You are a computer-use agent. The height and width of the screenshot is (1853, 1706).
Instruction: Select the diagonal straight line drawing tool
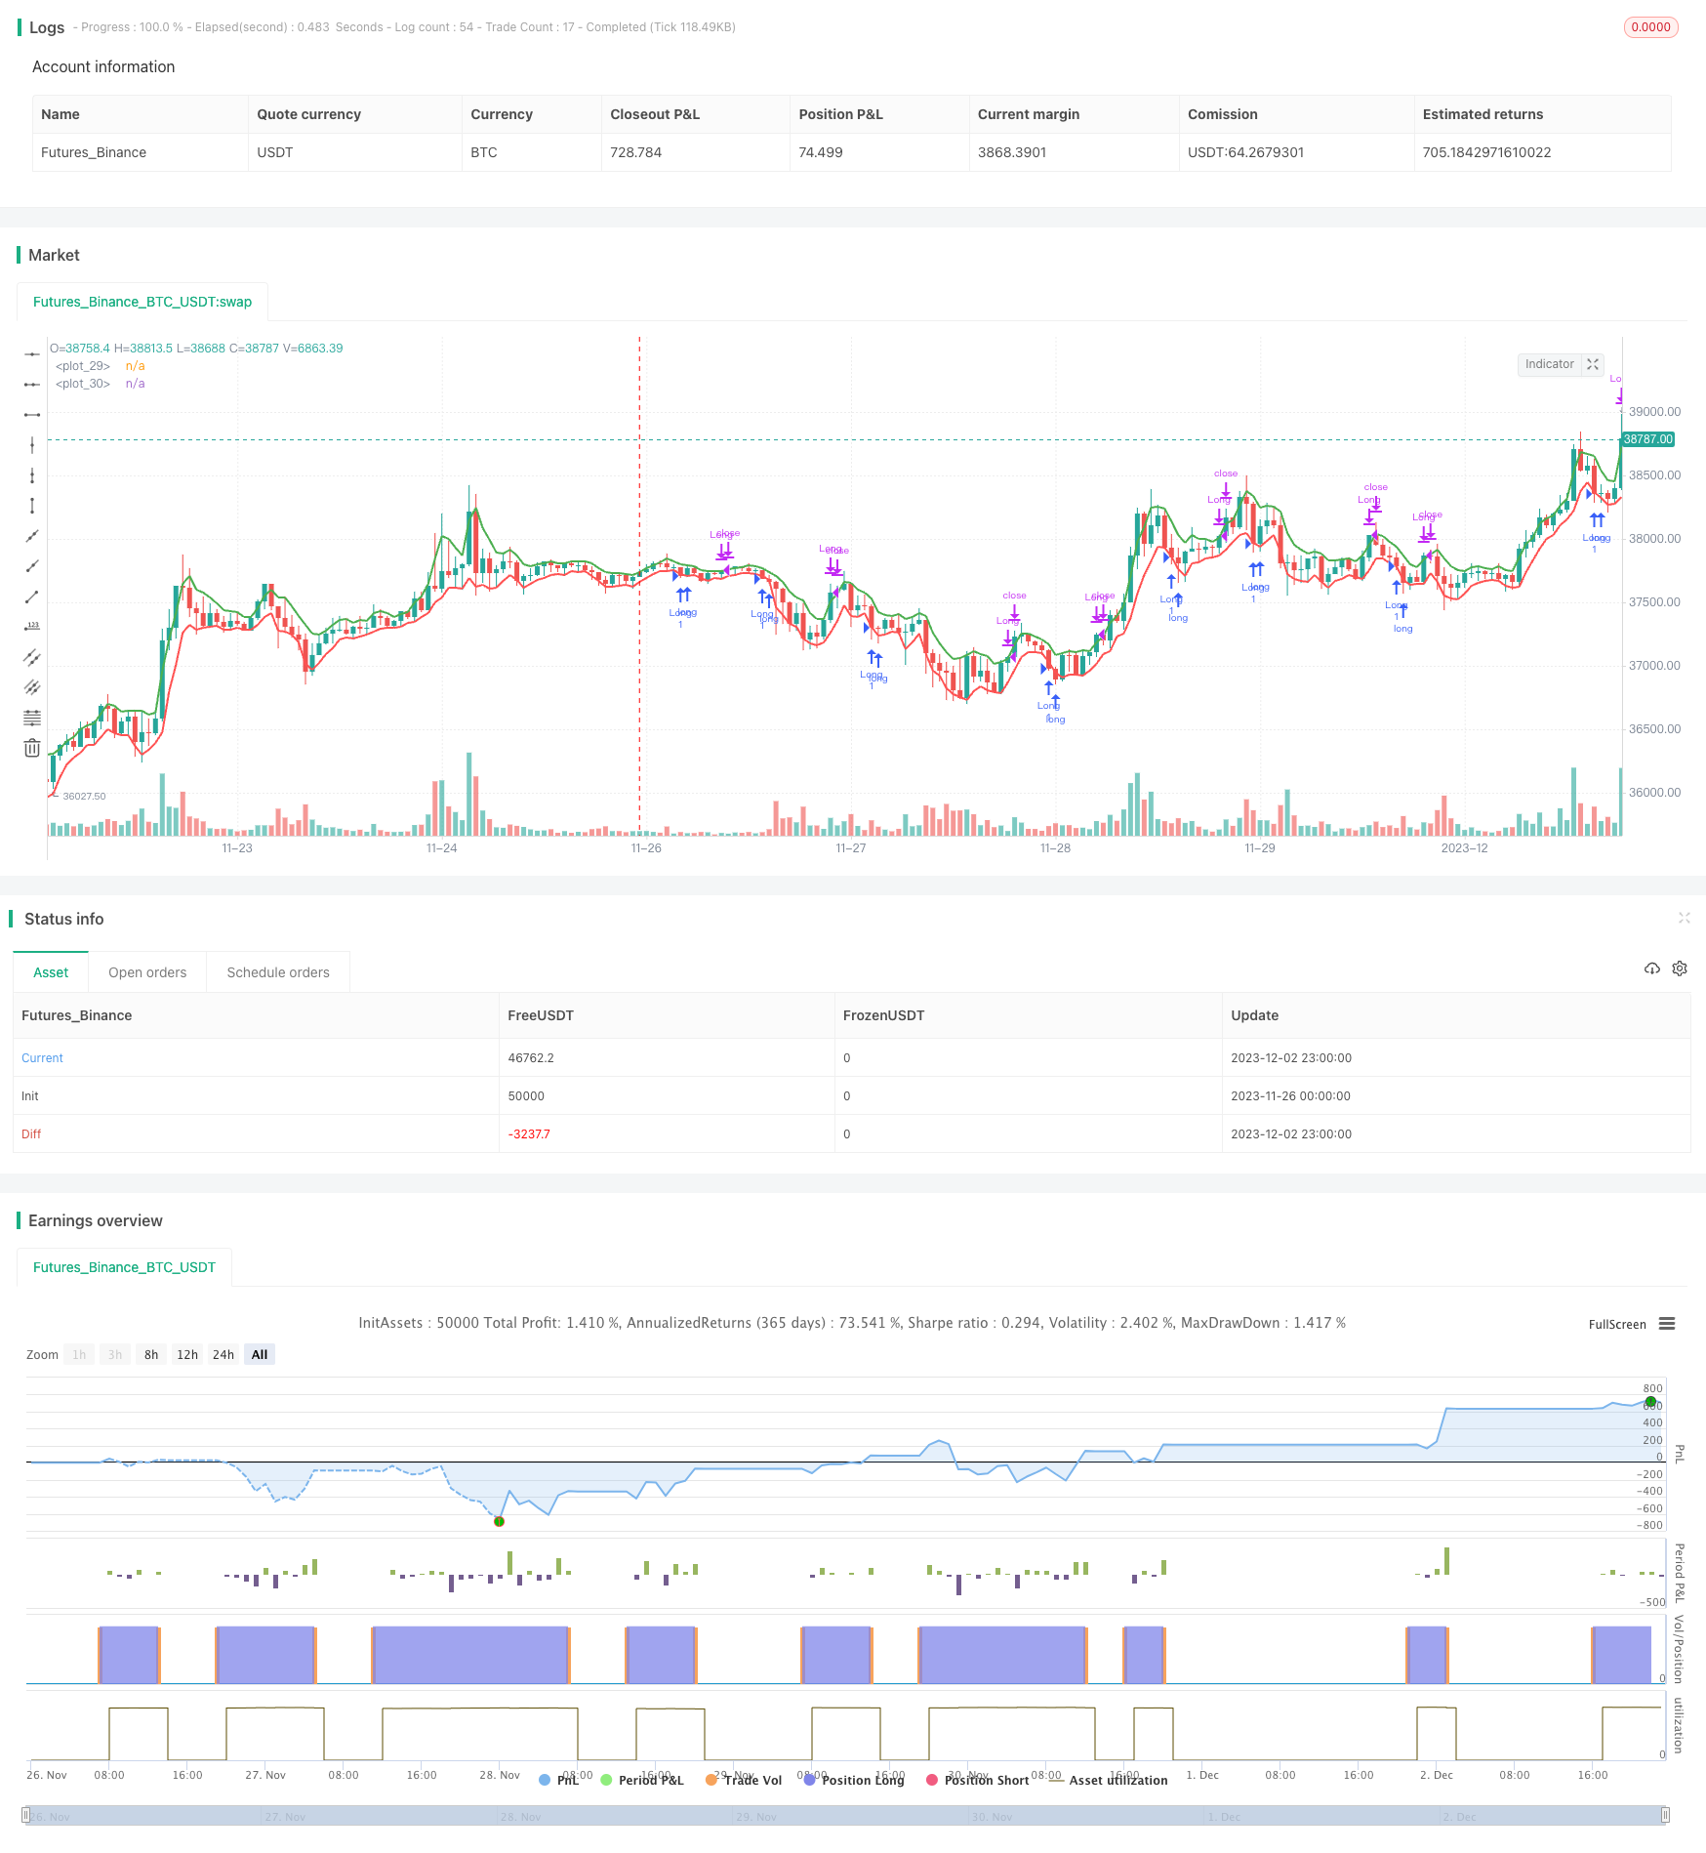[x=32, y=536]
